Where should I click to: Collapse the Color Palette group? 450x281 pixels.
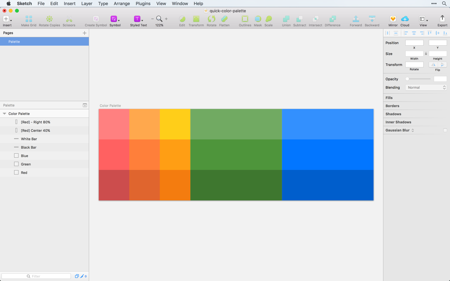4,114
